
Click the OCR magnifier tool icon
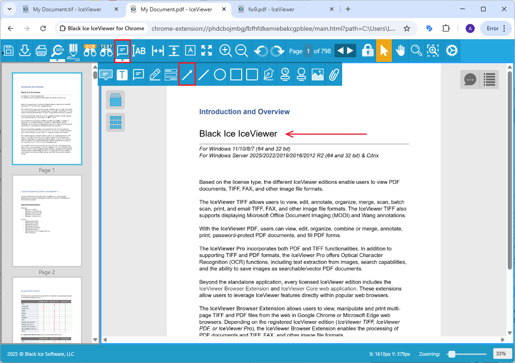(x=57, y=50)
